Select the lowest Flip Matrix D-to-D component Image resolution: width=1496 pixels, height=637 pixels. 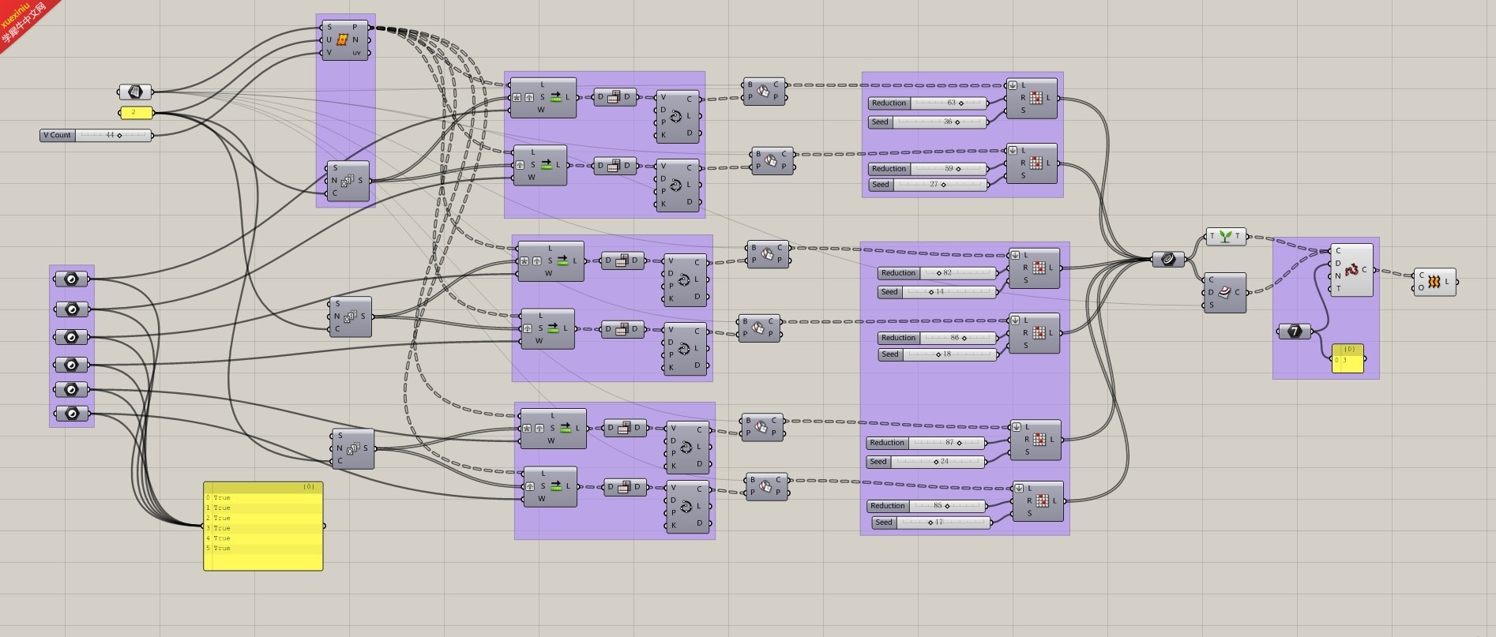coord(624,487)
